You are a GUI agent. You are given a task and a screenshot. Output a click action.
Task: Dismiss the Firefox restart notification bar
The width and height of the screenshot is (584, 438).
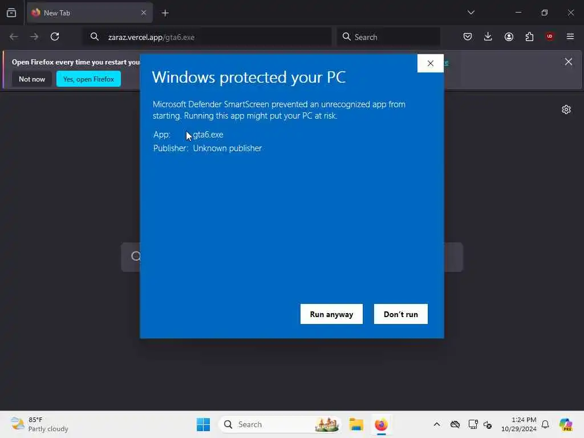tap(569, 62)
